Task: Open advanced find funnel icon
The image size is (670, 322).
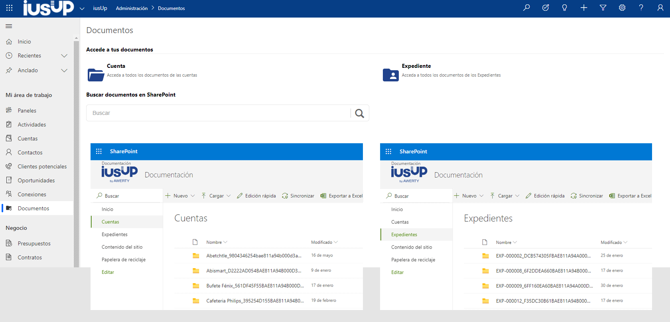Action: coord(603,8)
